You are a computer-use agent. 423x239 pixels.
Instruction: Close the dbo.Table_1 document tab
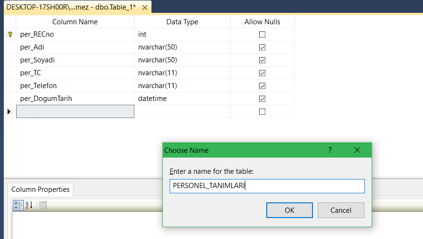click(x=144, y=8)
